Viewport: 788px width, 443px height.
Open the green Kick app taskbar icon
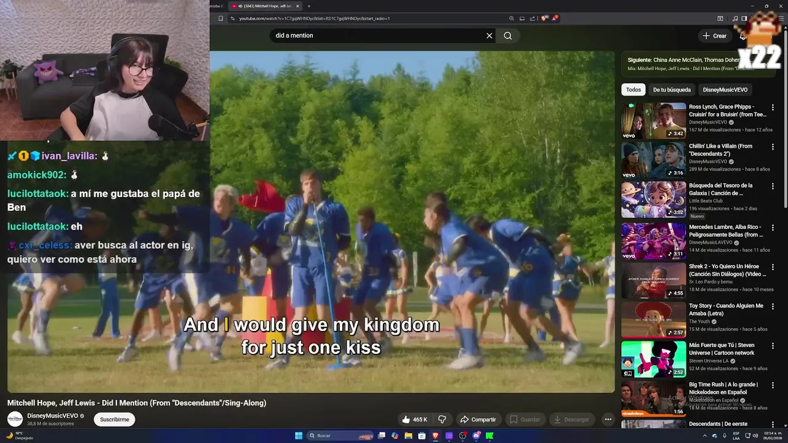(489, 436)
